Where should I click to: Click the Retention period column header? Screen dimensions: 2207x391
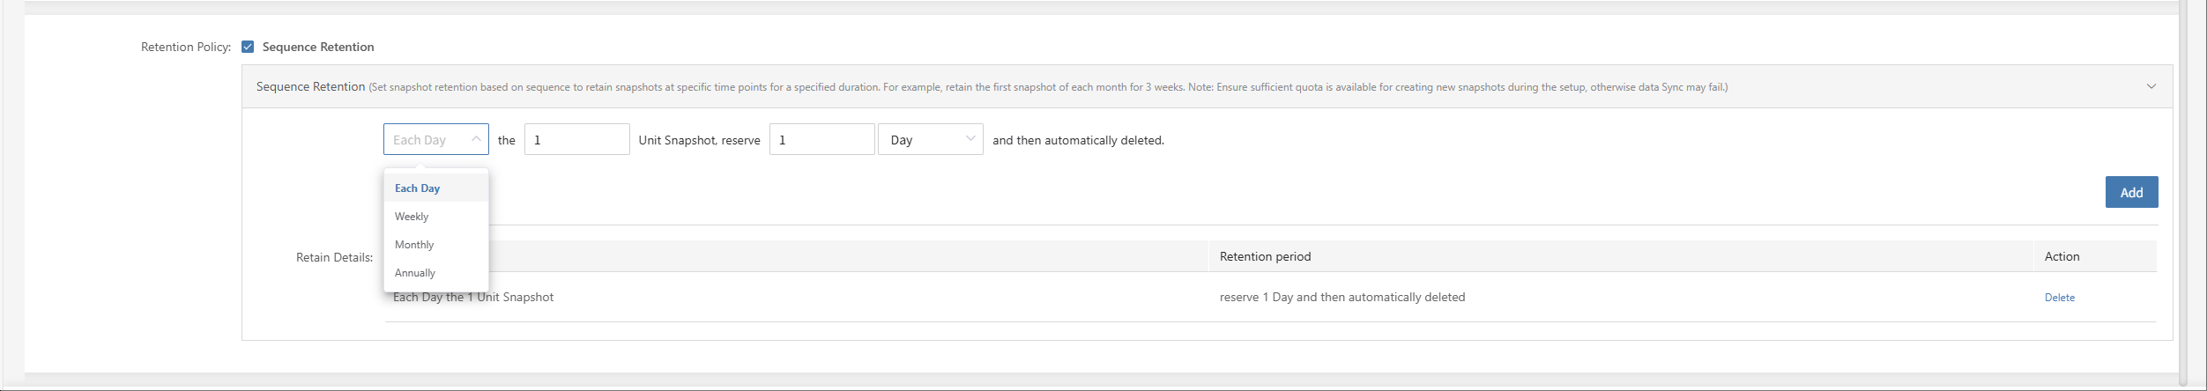[x=1265, y=256]
